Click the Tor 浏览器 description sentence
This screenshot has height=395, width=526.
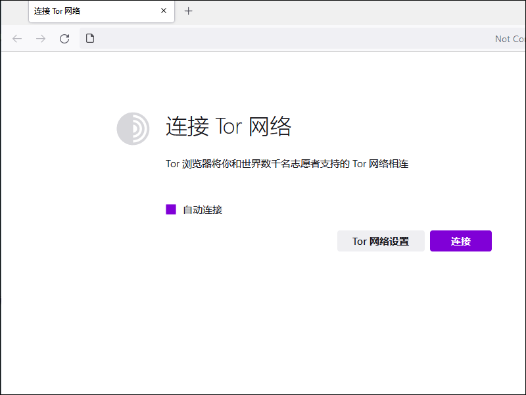click(x=287, y=164)
